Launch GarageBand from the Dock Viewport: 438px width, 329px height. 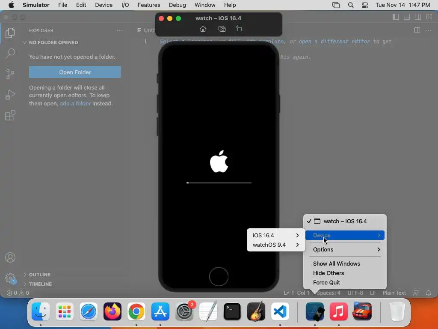256,311
